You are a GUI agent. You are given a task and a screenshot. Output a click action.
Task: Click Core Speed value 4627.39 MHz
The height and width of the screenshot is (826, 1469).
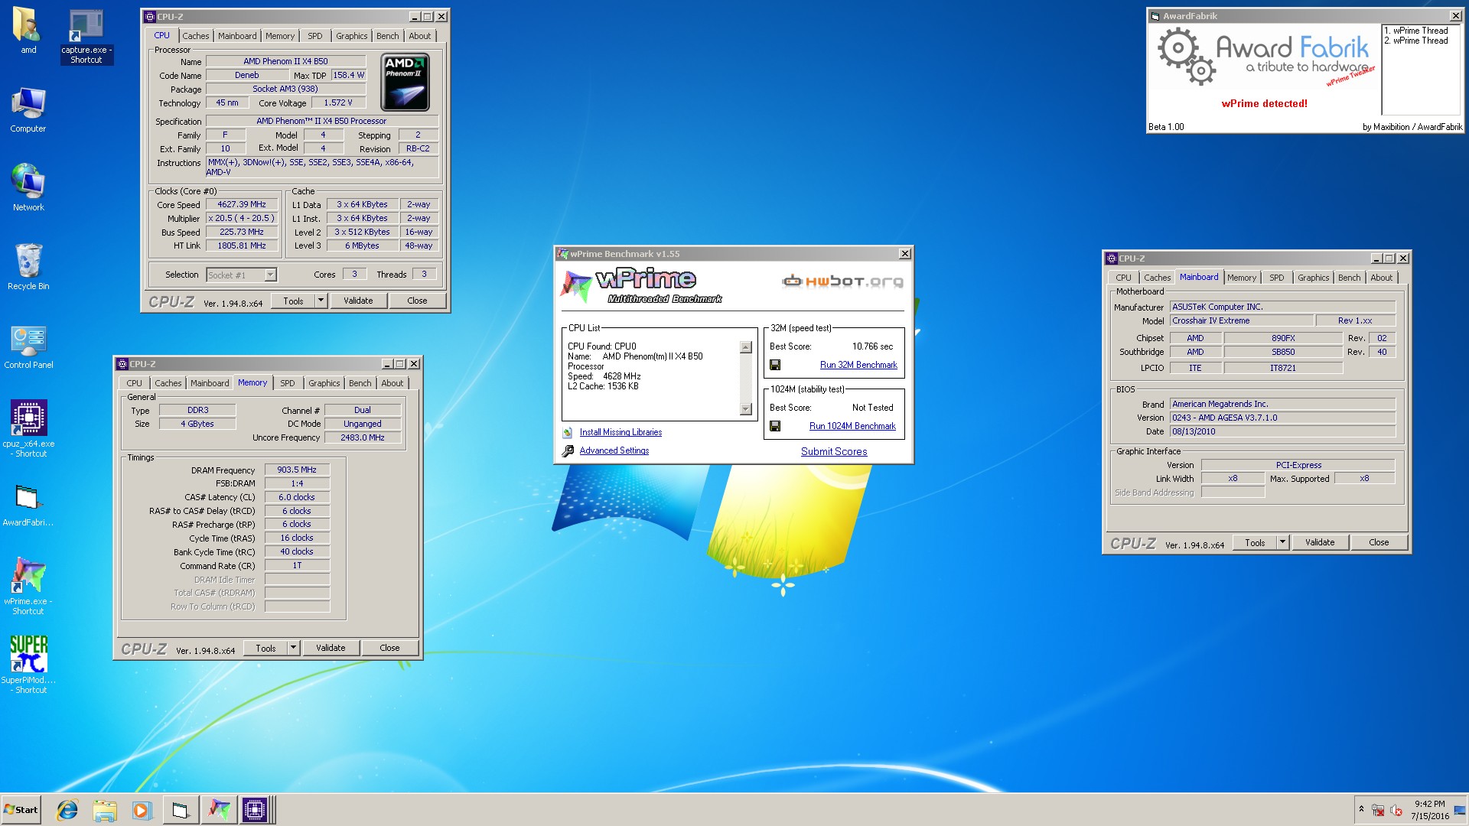(242, 205)
